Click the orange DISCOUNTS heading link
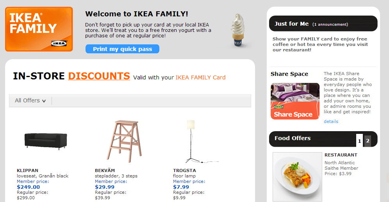This screenshot has height=202, width=389. pos(99,76)
